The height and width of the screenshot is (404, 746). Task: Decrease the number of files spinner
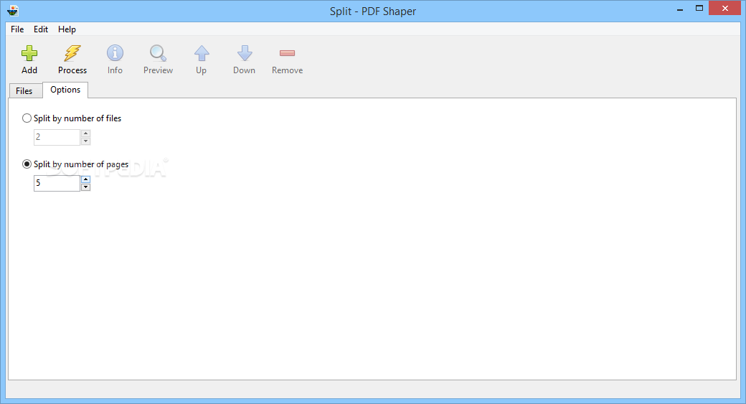click(85, 141)
